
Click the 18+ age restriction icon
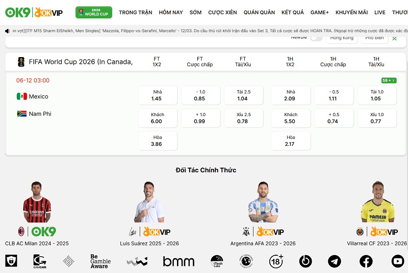[x=276, y=261]
